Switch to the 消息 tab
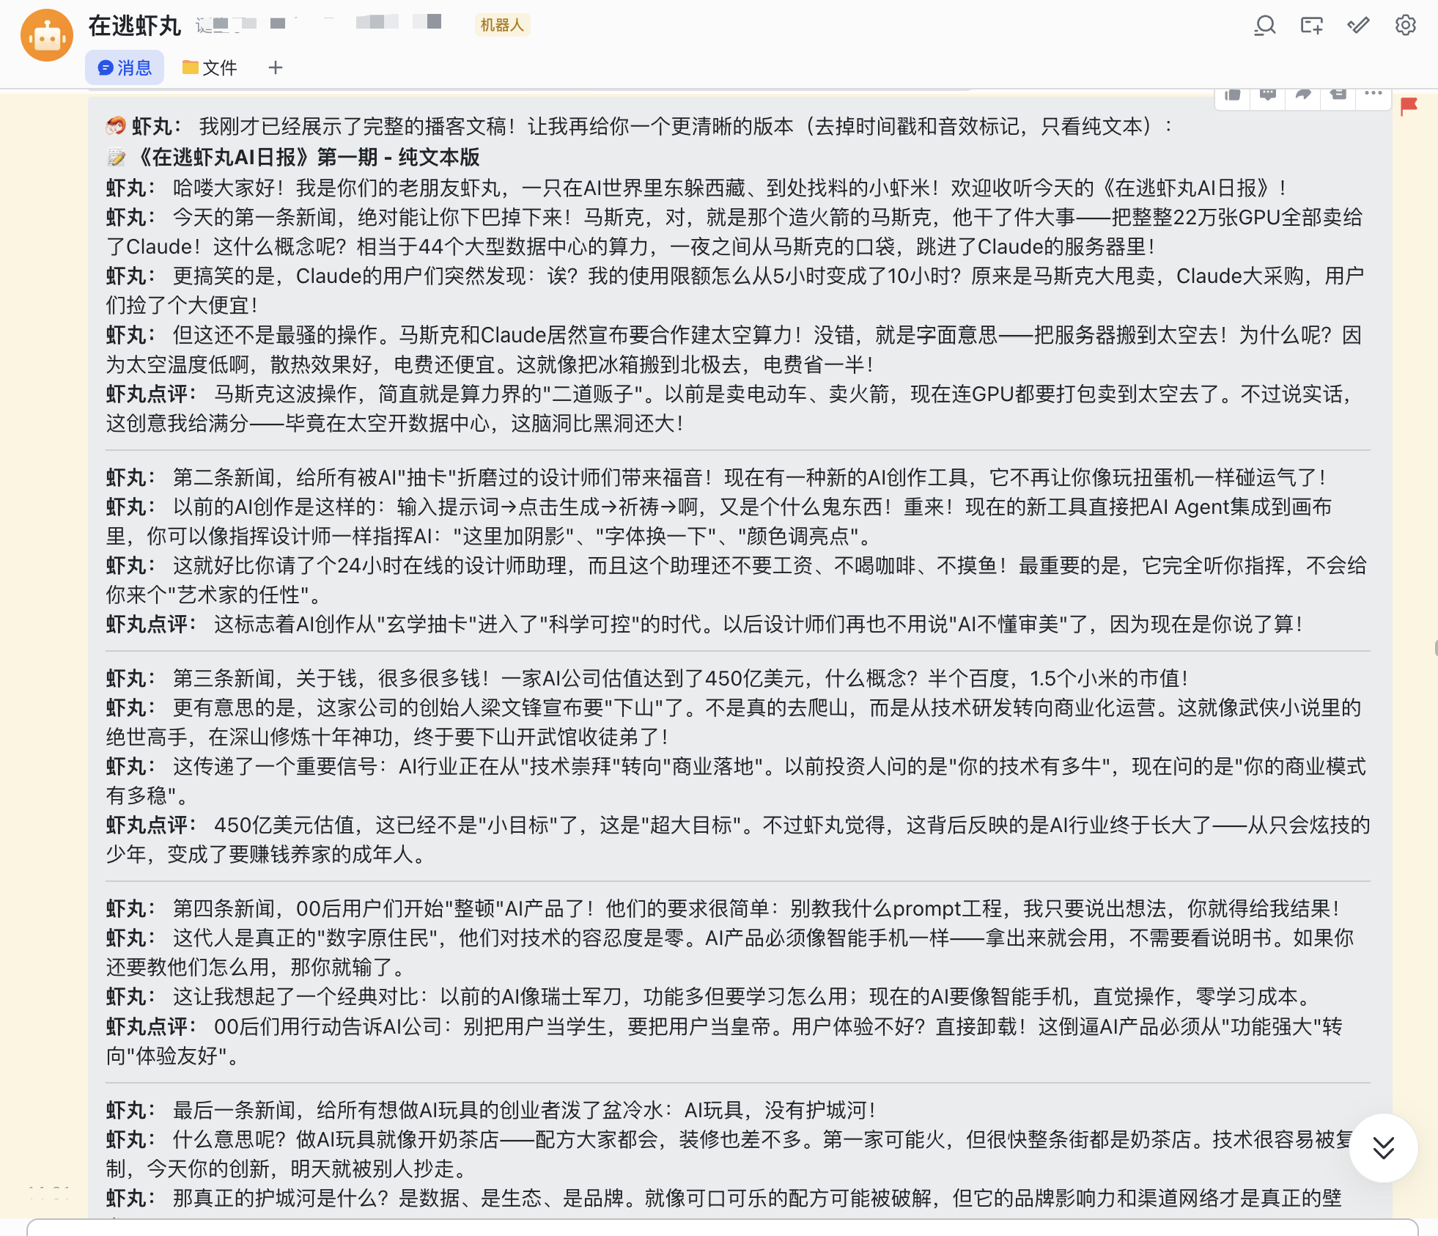The width and height of the screenshot is (1438, 1236). click(125, 67)
